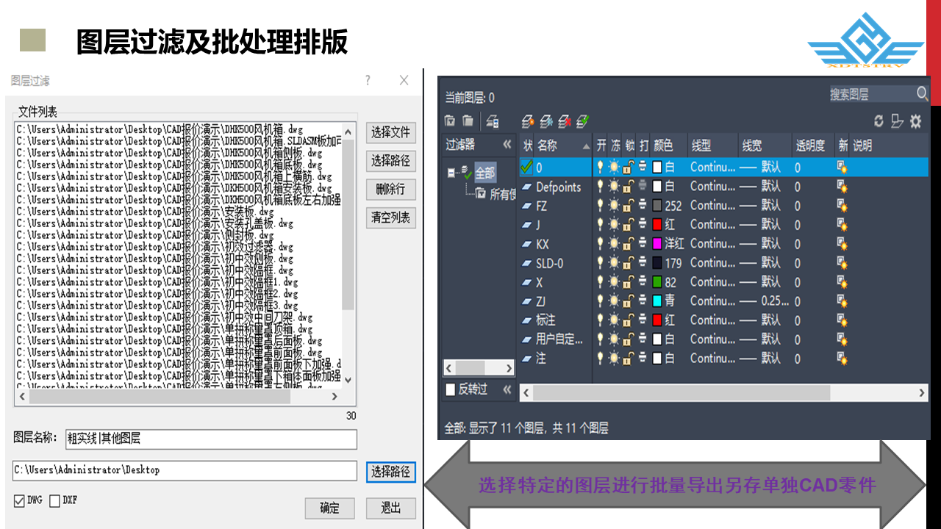941x529 pixels.
Task: Collapse the 全部 tree node
Action: (451, 173)
